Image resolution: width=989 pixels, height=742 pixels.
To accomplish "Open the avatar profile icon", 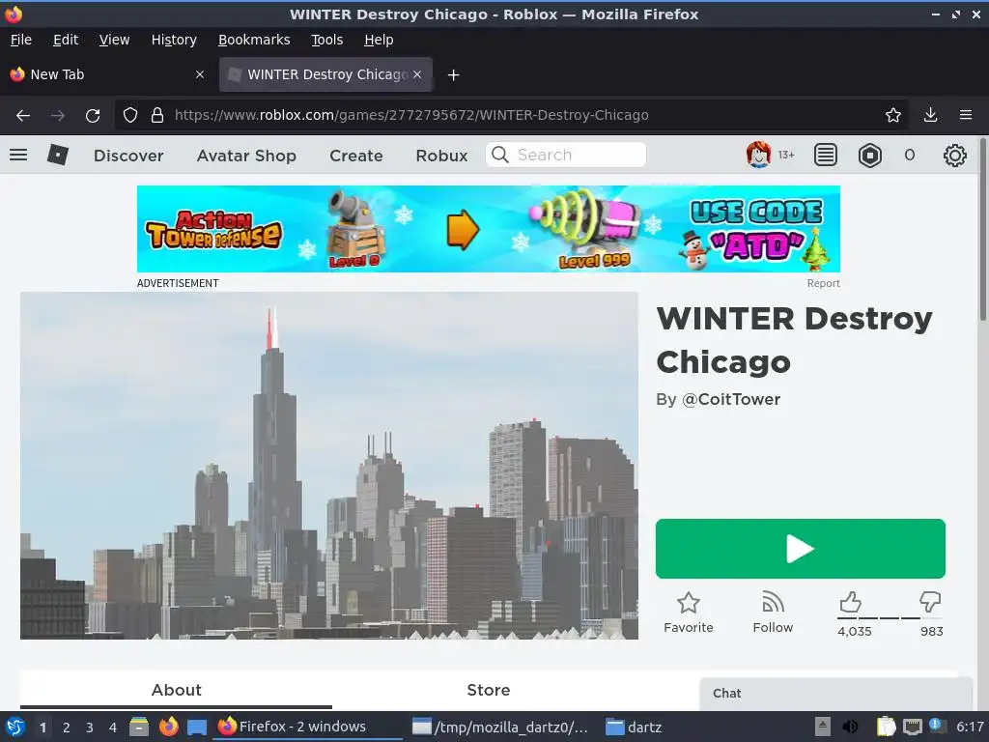I will click(758, 155).
